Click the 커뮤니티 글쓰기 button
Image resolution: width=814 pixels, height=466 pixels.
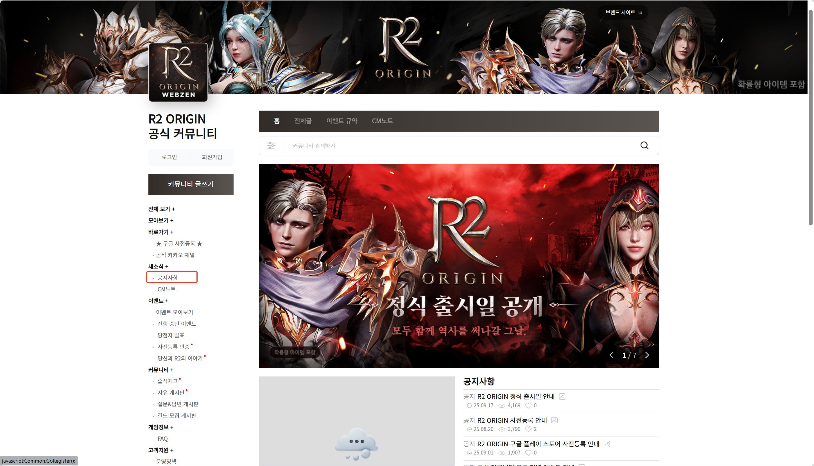191,184
